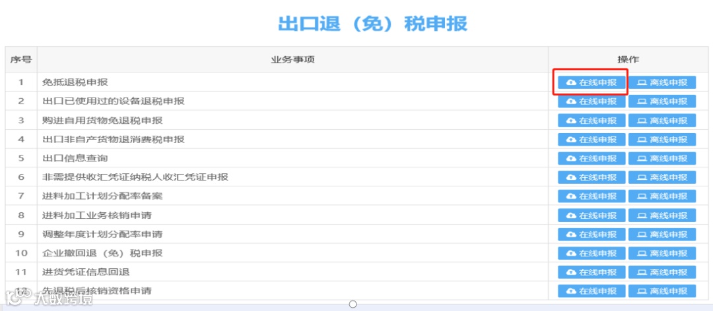Viewport: 713px width, 311px height.
Task: Click 在线申报 for 企业撤回退（免）税申报
Action: coord(592,253)
